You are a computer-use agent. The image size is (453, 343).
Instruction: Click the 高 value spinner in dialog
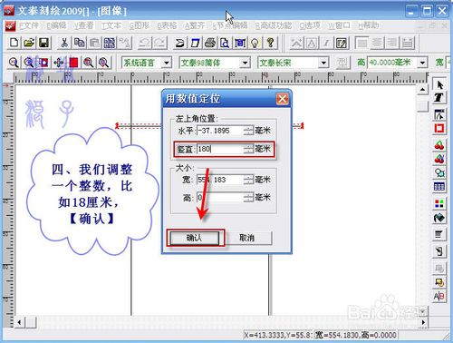coord(248,198)
